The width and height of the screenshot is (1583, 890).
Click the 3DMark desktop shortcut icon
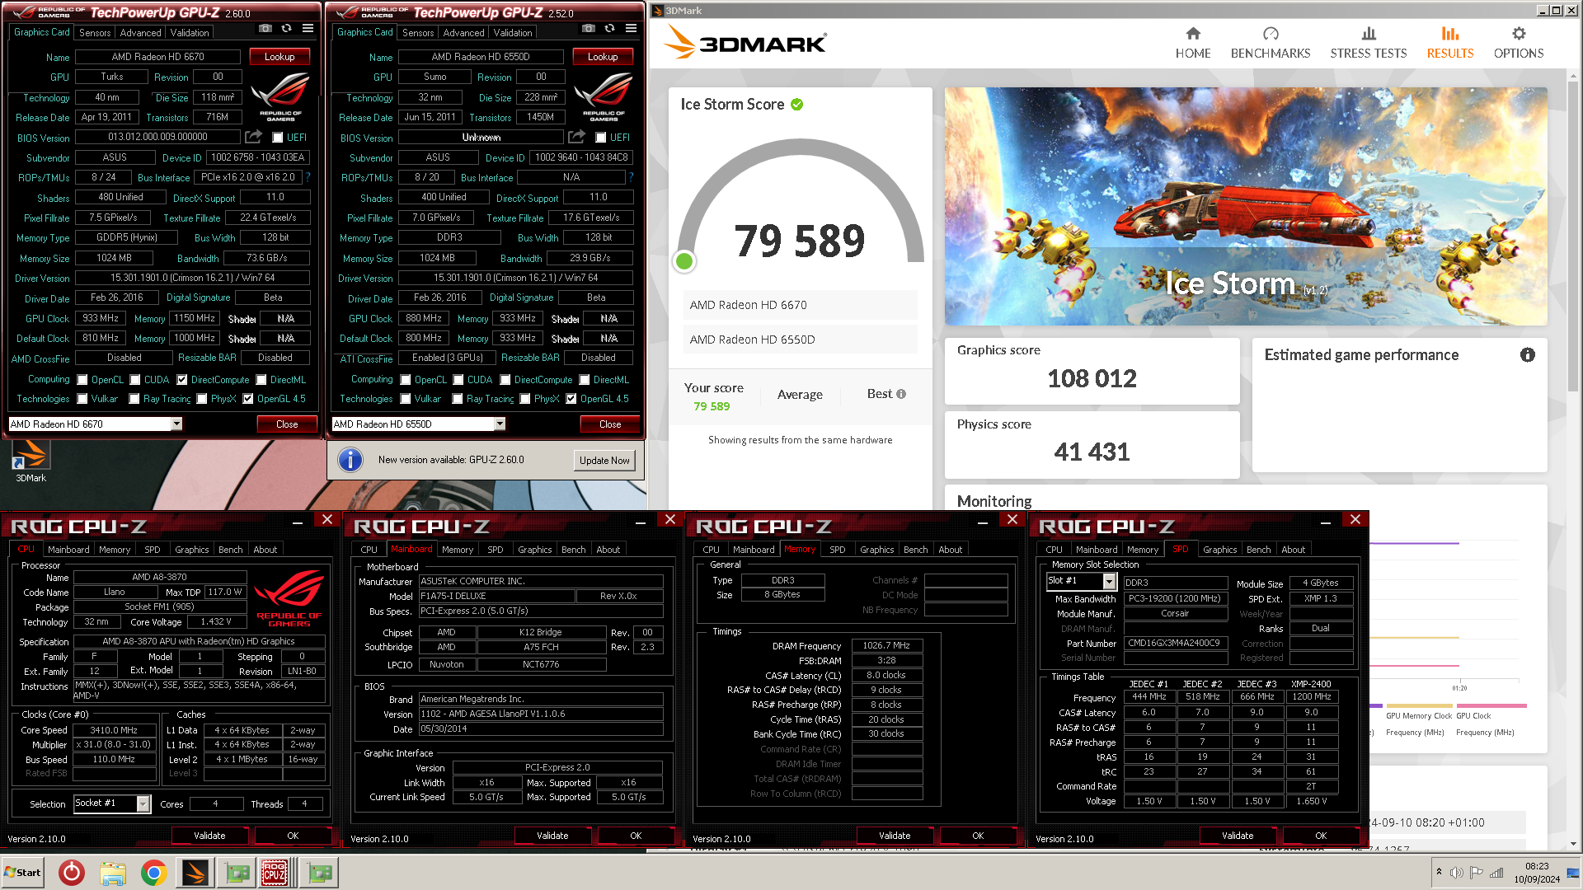[31, 455]
